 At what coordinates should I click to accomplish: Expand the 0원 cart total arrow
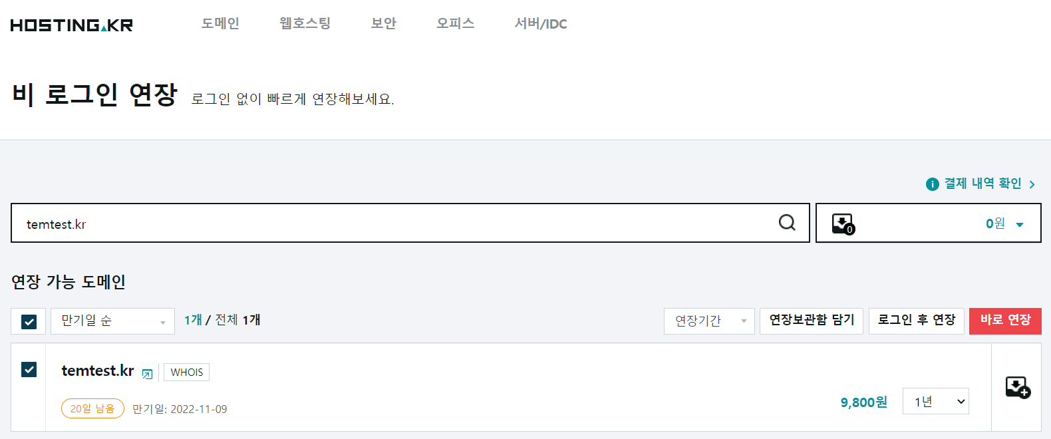1020,225
